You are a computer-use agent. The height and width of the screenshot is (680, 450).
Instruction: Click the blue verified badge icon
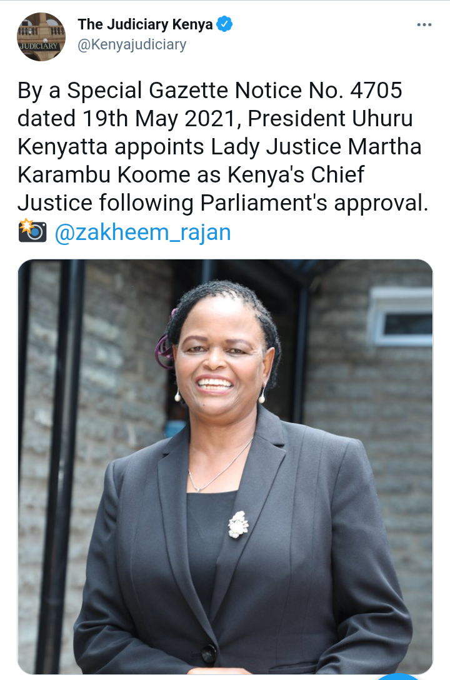coord(224,24)
